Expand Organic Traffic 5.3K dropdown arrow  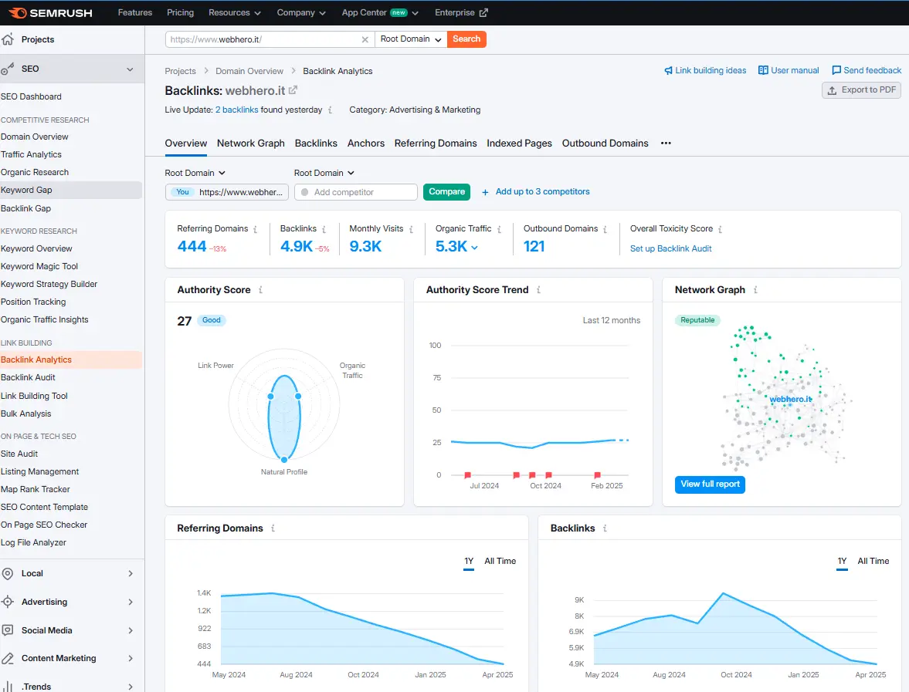[474, 248]
